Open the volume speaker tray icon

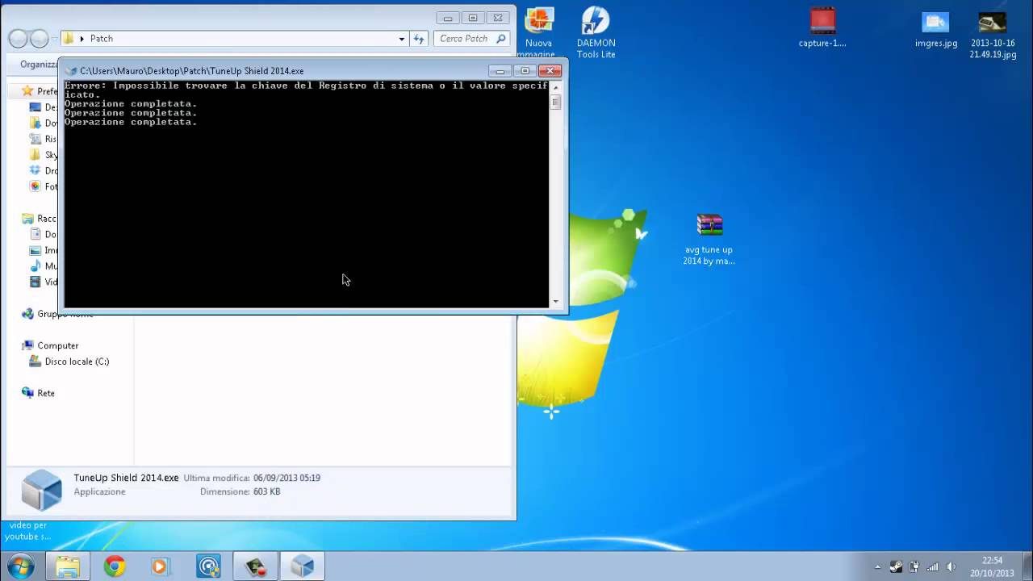(x=951, y=566)
